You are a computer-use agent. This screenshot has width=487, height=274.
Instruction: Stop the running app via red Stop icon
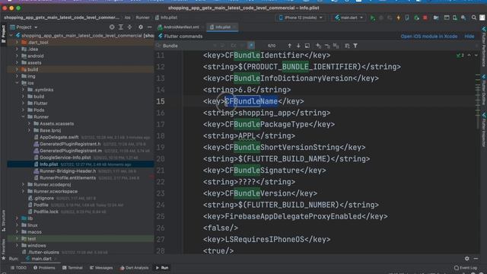[x=425, y=18]
